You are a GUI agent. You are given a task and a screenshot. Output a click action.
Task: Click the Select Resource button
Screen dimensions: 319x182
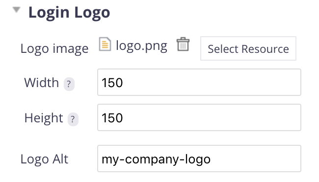click(x=248, y=48)
